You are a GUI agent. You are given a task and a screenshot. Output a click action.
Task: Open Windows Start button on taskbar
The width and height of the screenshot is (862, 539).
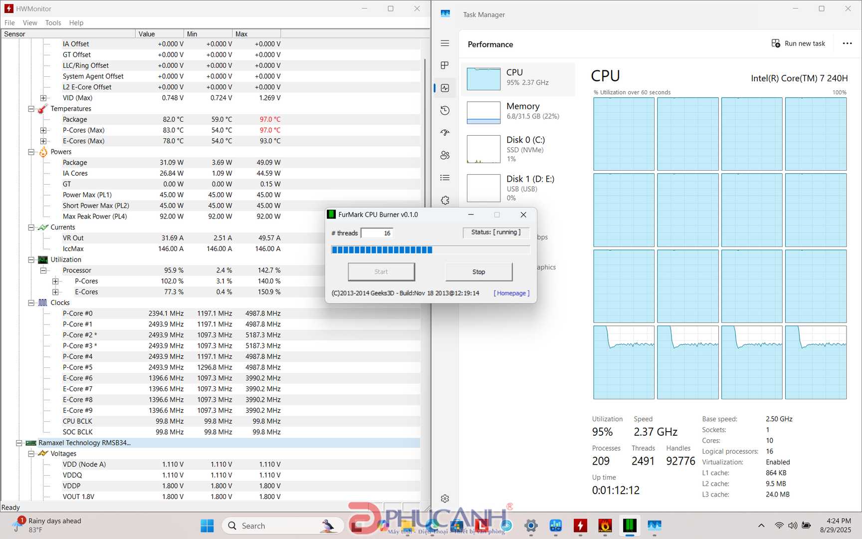[207, 526]
